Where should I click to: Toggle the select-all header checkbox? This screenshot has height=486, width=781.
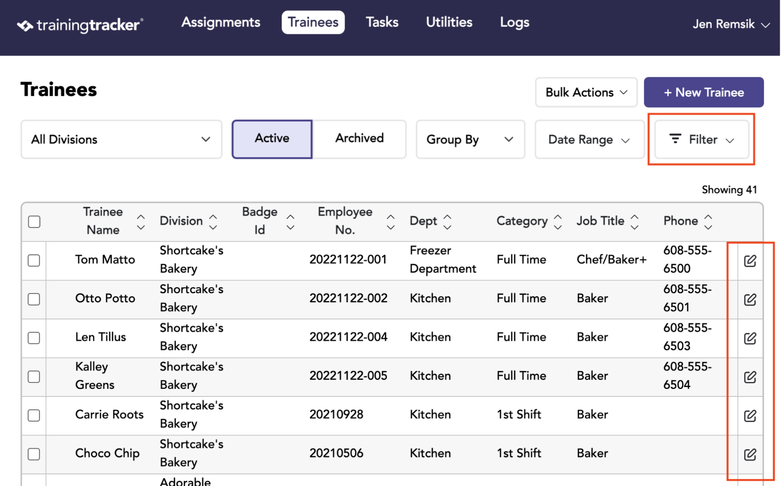tap(34, 221)
